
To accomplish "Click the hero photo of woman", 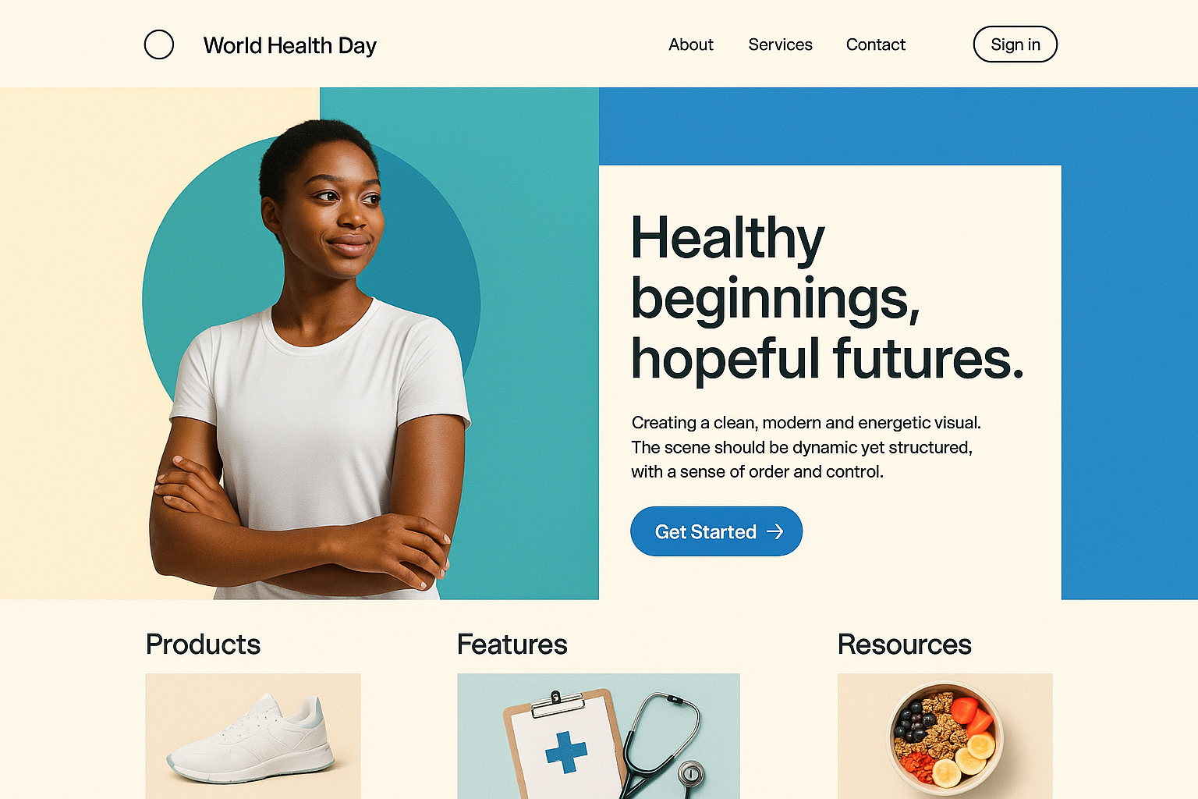I will [x=312, y=359].
